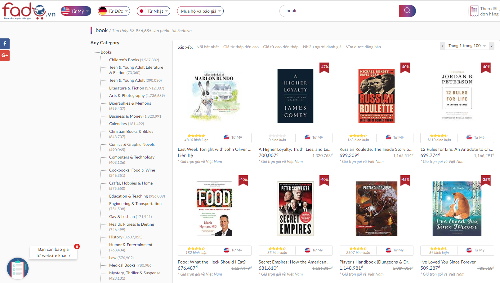Open the Player's Handbook cover image
The height and width of the screenshot is (283, 500).
377,209
